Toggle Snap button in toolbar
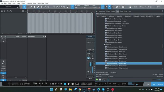This screenshot has height=92, width=164. click(103, 7)
